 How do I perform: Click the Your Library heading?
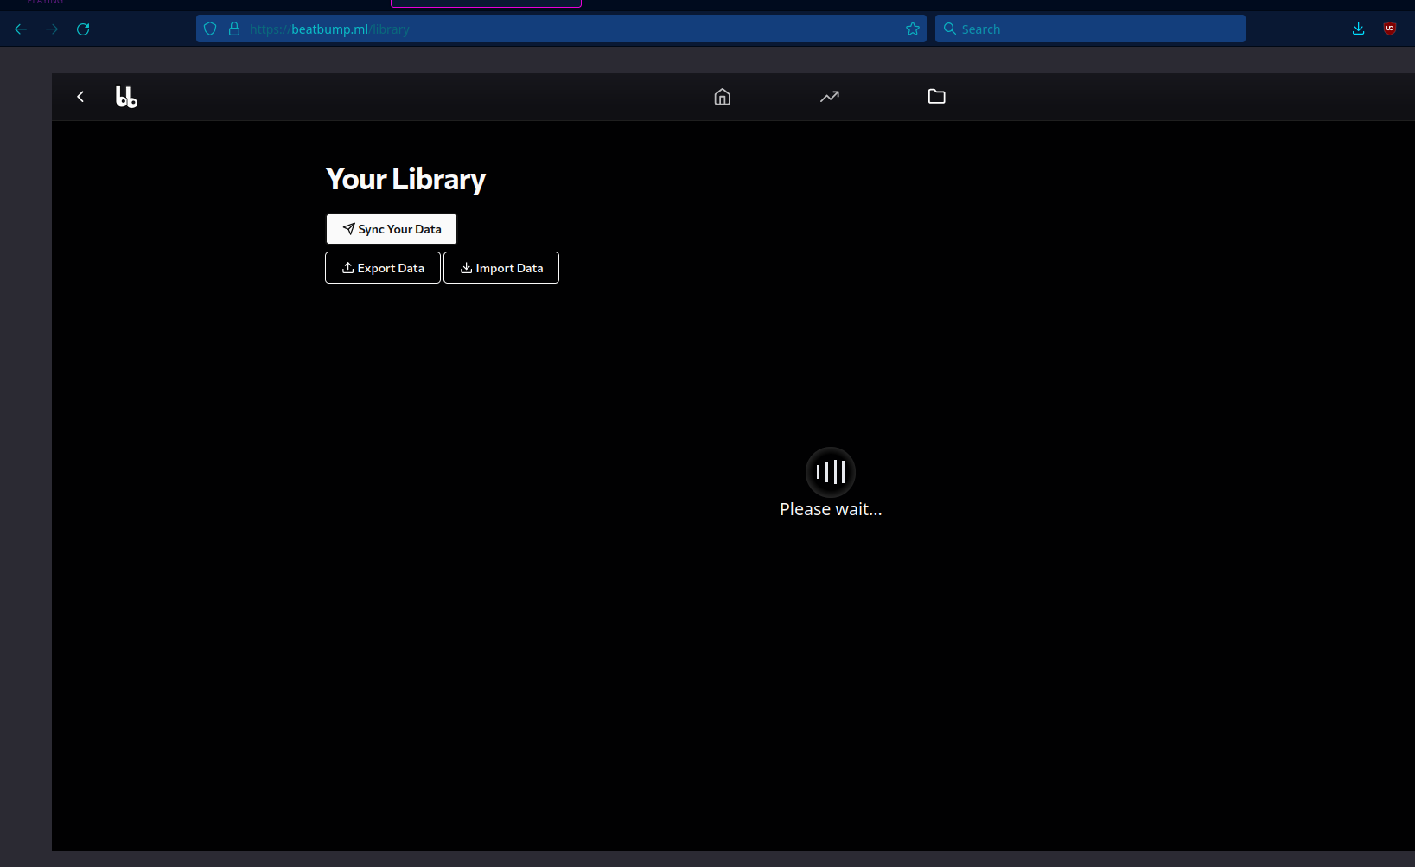pyautogui.click(x=405, y=180)
